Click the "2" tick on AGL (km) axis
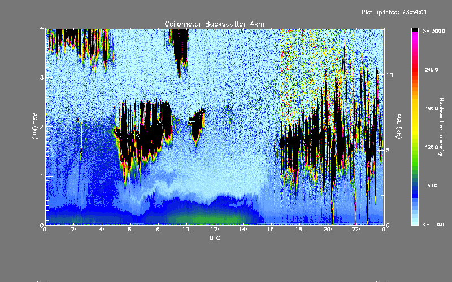Screen dimensions: 452x282 [42, 126]
